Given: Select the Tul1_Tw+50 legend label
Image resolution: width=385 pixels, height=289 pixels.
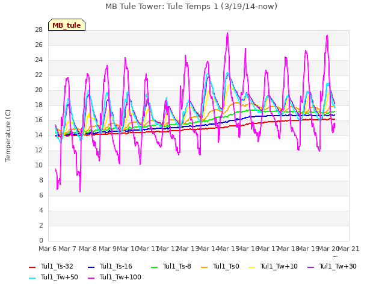Looking at the screenshot, I should [x=60, y=277].
